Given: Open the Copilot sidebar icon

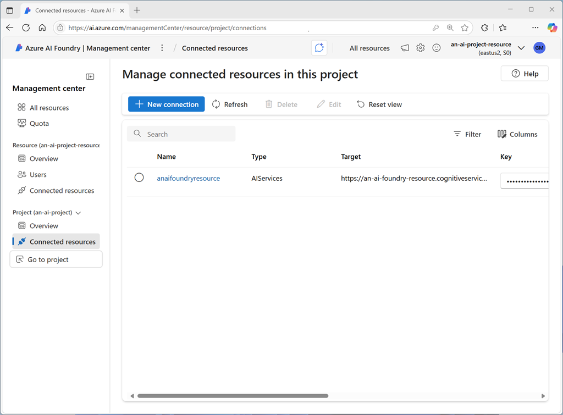Looking at the screenshot, I should click(x=552, y=27).
